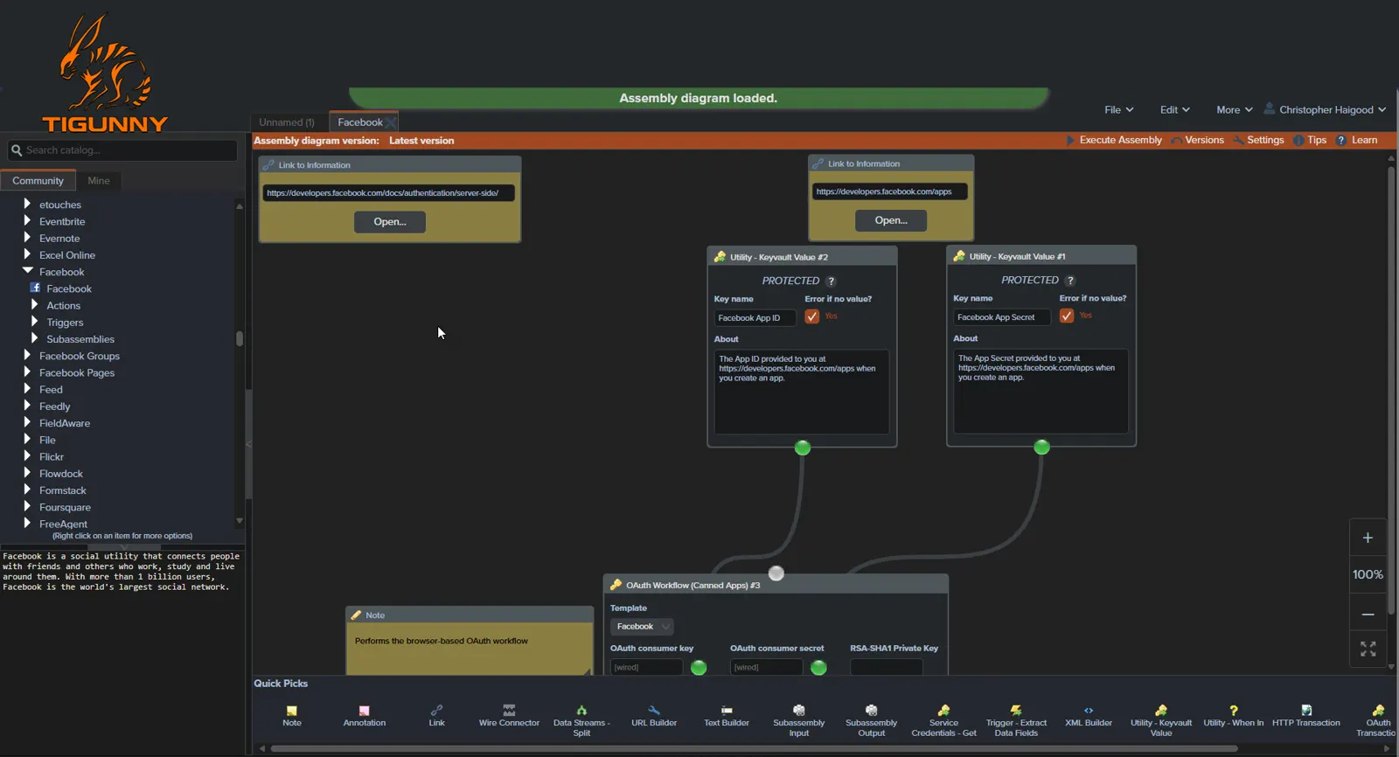
Task: Click the output port of Keyvault Value #2
Action: (x=803, y=448)
